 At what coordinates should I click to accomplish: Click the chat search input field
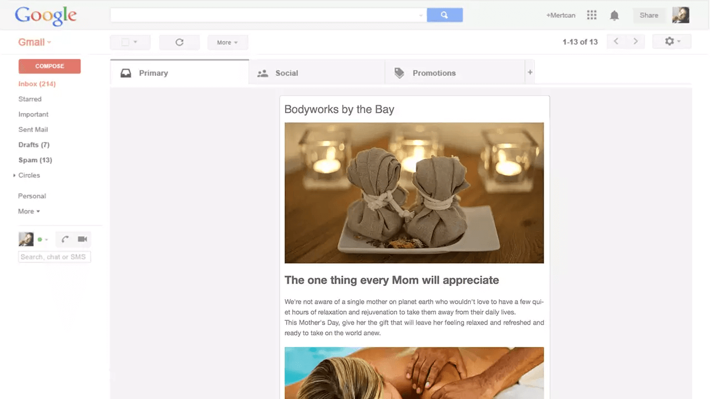pyautogui.click(x=54, y=257)
